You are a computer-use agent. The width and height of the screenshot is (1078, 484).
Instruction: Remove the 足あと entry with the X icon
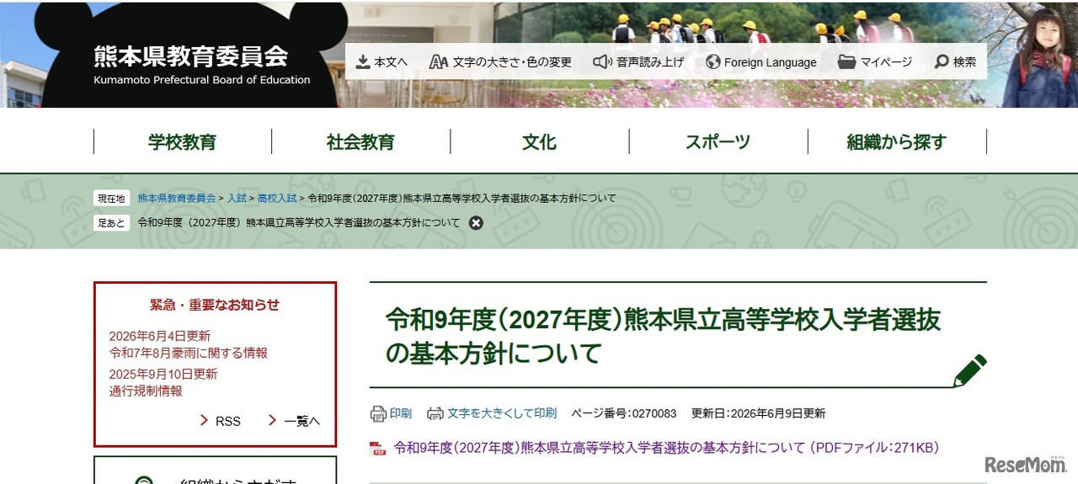[476, 223]
